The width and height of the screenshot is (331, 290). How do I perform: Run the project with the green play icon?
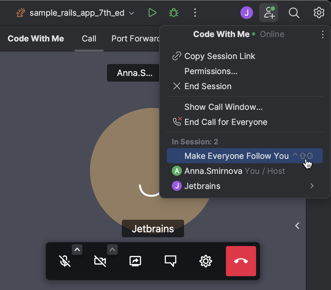152,13
